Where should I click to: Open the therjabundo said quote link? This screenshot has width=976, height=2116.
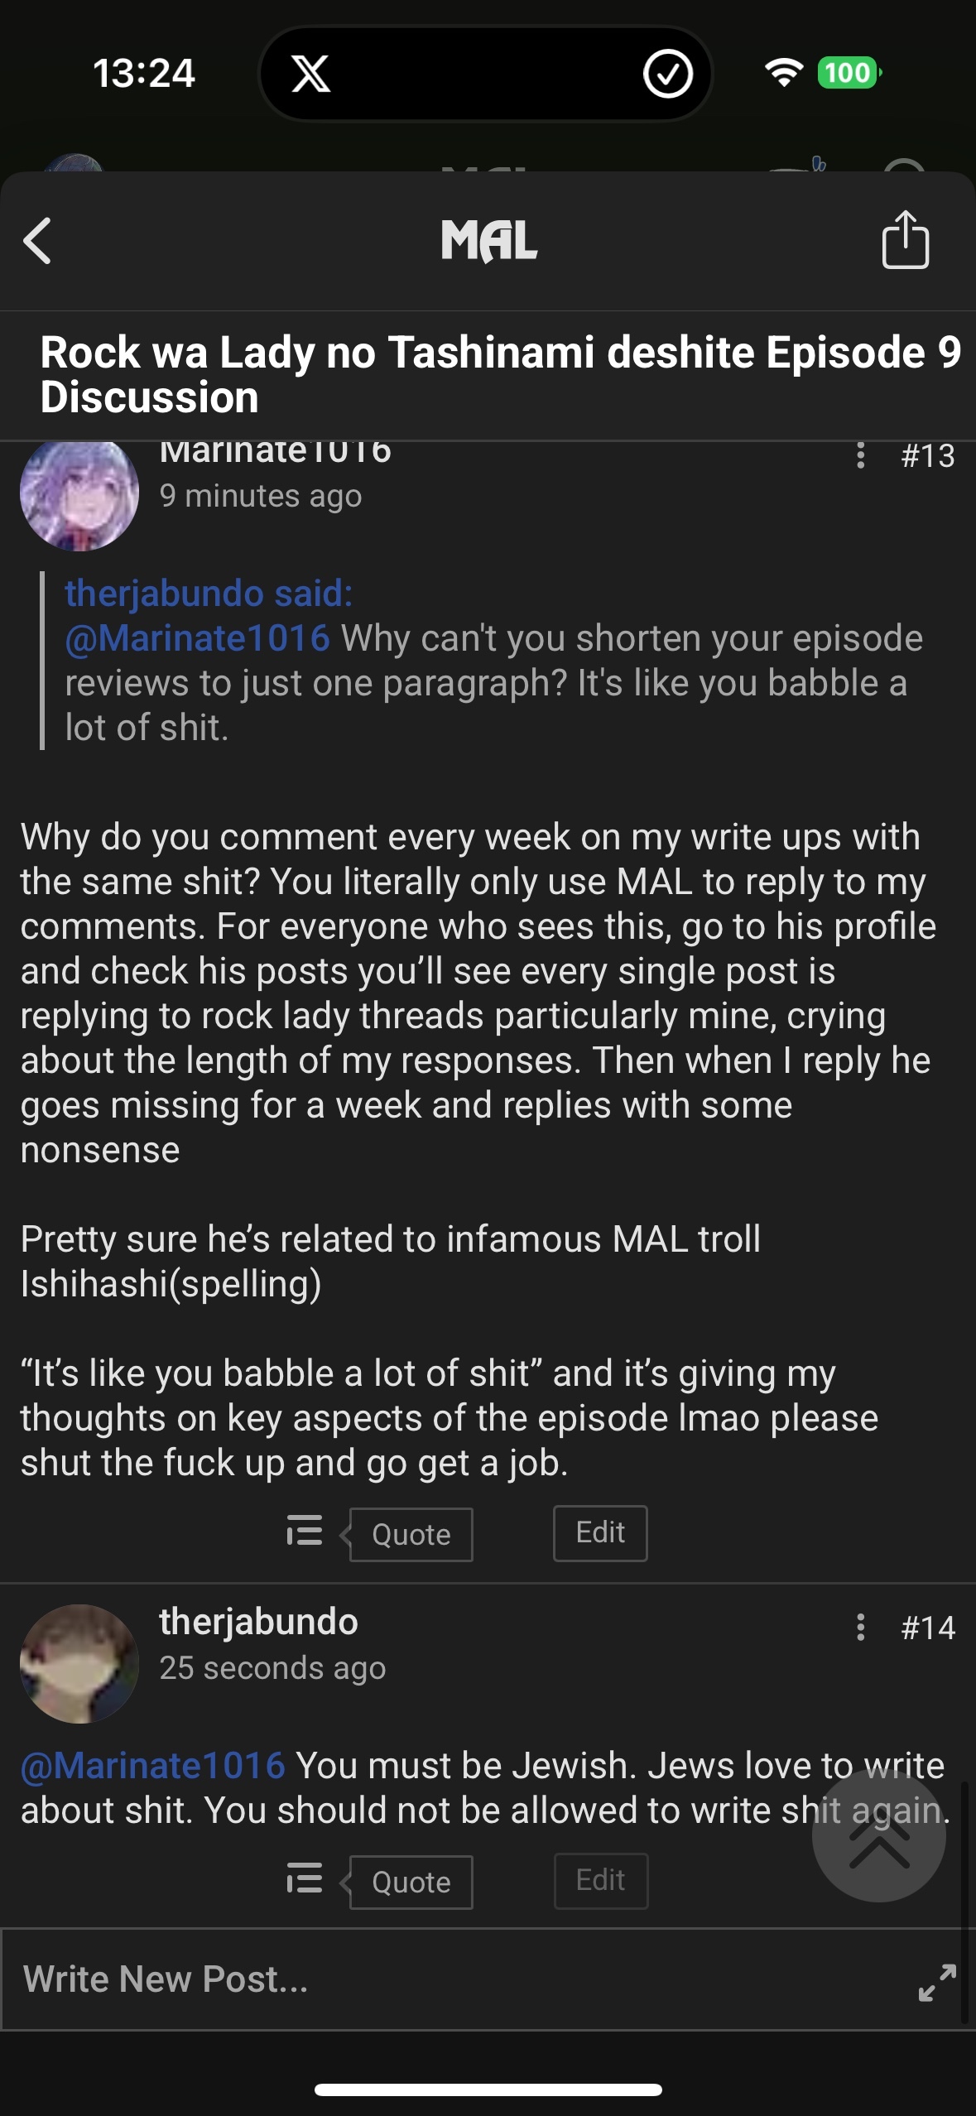click(x=209, y=593)
